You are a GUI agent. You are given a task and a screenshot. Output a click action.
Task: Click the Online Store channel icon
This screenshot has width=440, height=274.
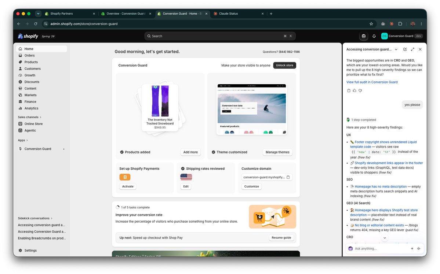(x=20, y=124)
